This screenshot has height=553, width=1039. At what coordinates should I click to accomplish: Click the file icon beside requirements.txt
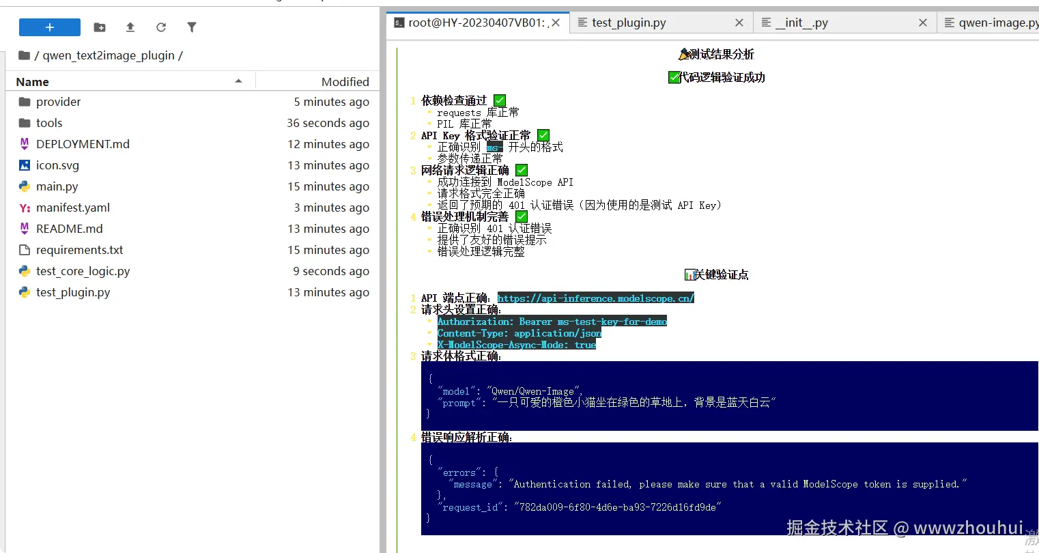(x=25, y=250)
